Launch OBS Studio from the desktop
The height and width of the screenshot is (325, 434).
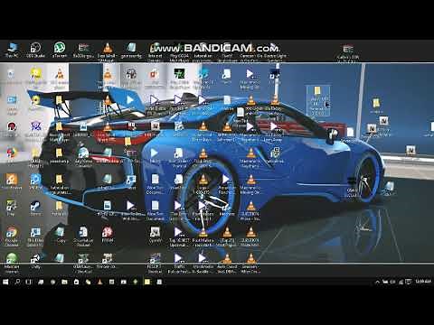pyautogui.click(x=35, y=50)
